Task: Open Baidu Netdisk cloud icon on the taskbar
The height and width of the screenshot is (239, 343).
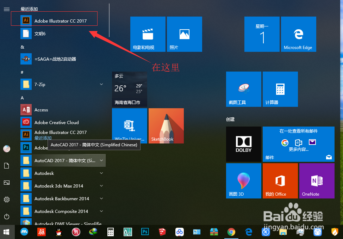Action: click(x=179, y=232)
